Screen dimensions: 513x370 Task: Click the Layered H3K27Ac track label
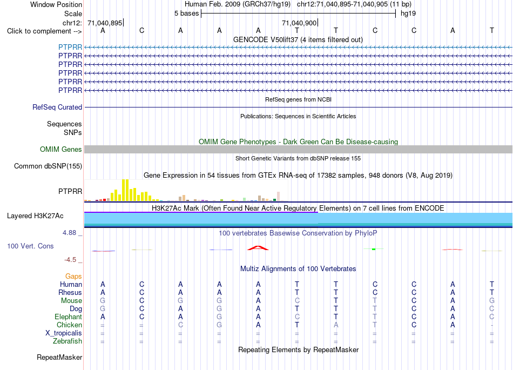[35, 216]
